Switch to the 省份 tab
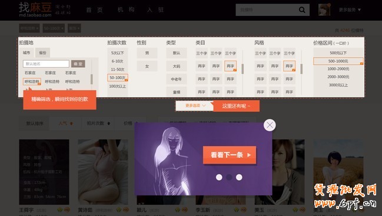Image resolution: width=382 pixels, height=216 pixels. tap(42, 52)
